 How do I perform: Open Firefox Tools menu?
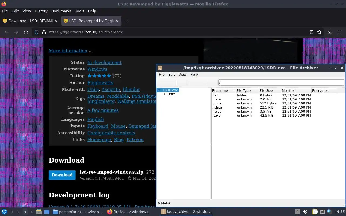(79, 11)
